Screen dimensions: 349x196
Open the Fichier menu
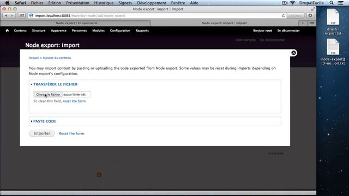pyautogui.click(x=37, y=3)
